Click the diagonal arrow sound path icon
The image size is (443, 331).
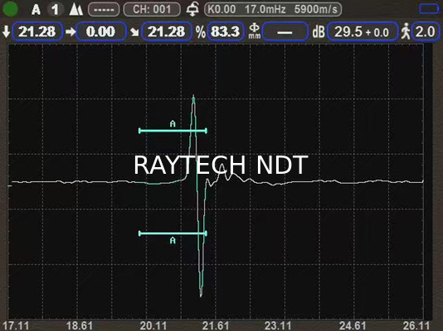click(134, 31)
